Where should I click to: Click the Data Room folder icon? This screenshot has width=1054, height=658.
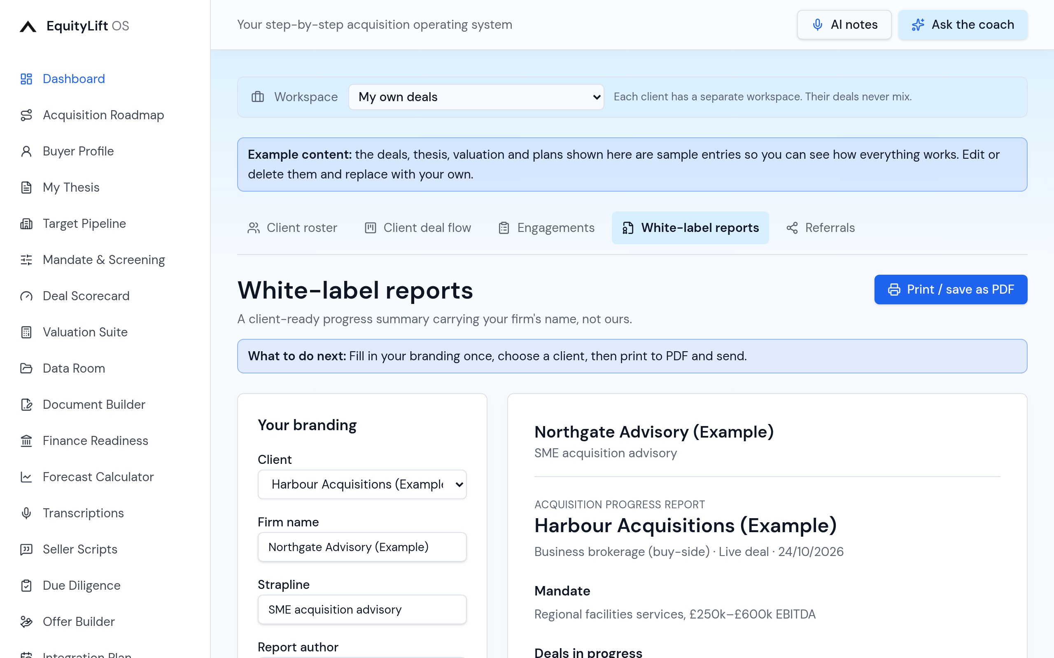[27, 368]
